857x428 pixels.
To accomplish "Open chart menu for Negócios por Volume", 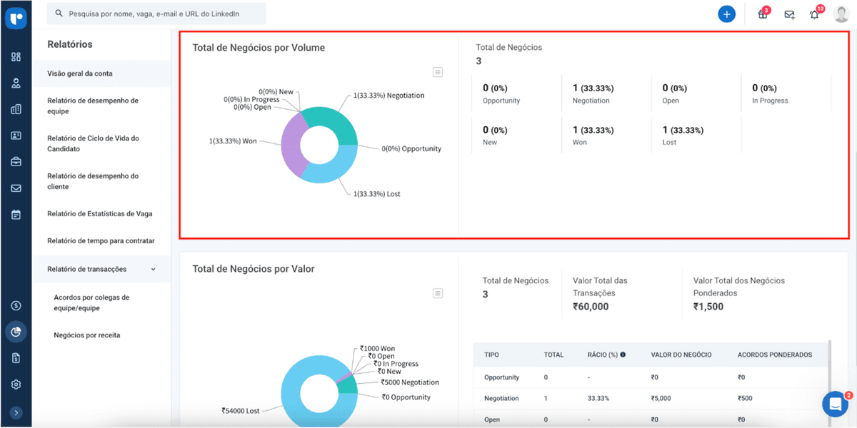I will (438, 72).
